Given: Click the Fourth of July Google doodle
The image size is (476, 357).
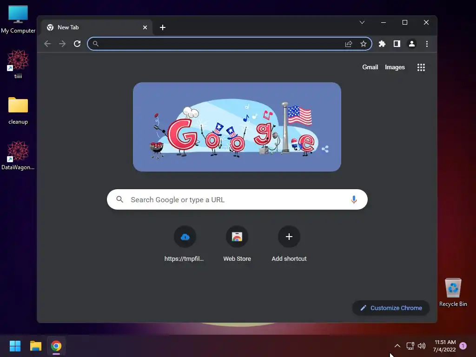Looking at the screenshot, I should click(x=237, y=127).
